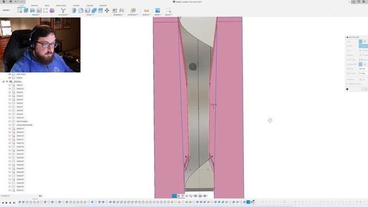This screenshot has width=368, height=207.
Task: Select the Sketch25 row in browser
Action: pyautogui.click(x=20, y=168)
